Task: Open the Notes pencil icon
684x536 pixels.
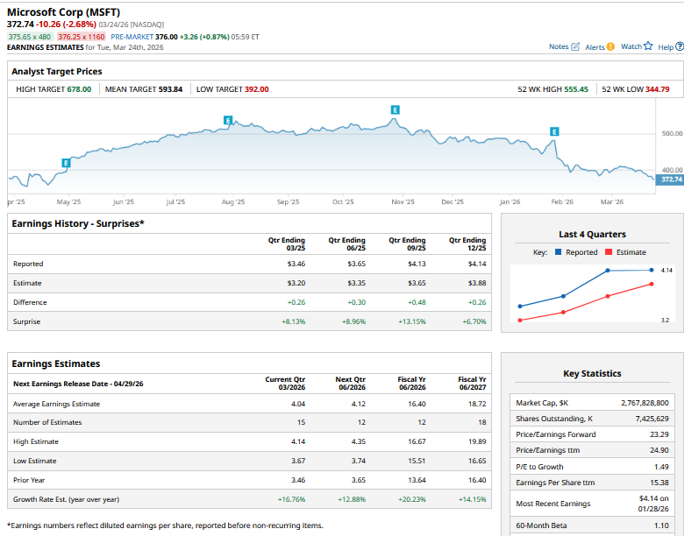Action: (x=576, y=46)
